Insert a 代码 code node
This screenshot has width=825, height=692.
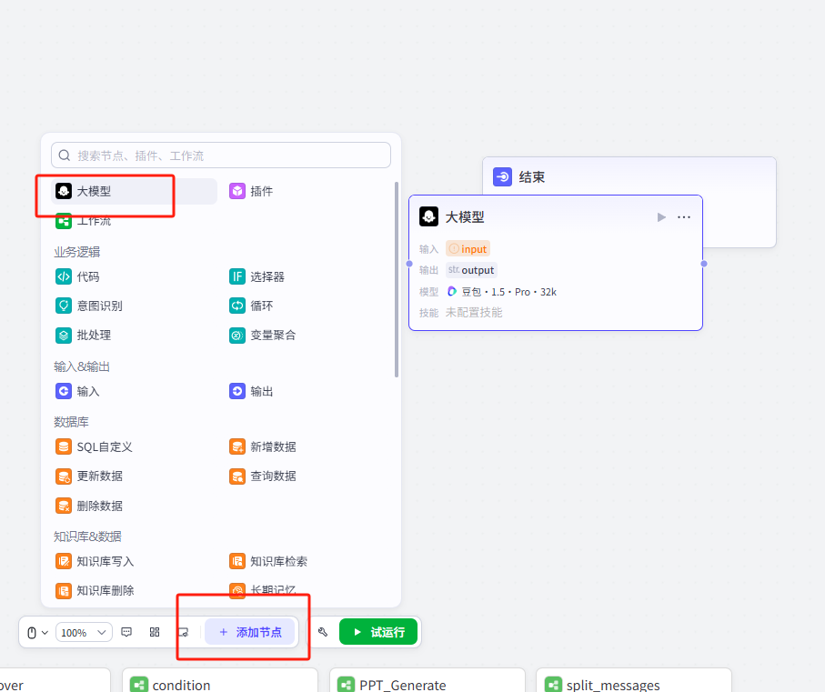pos(77,276)
